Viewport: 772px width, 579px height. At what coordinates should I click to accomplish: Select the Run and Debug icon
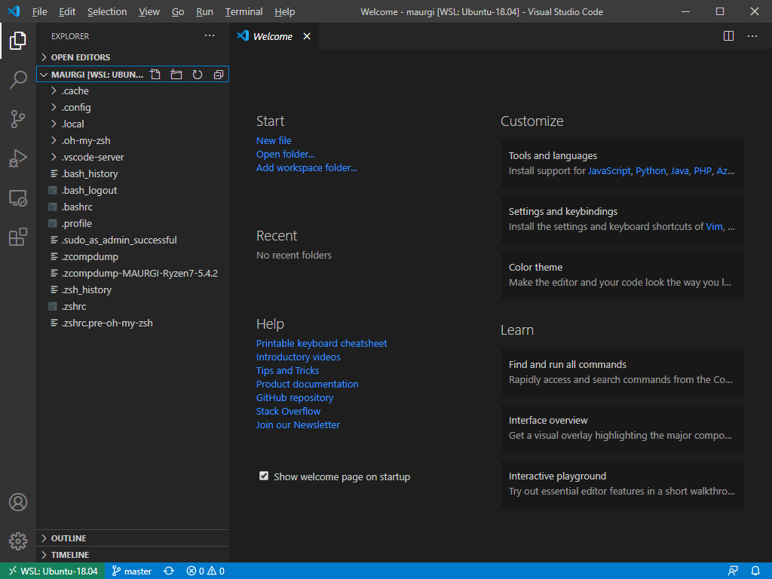pos(17,158)
